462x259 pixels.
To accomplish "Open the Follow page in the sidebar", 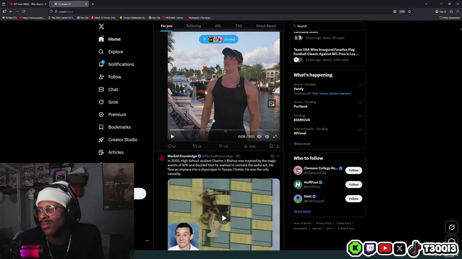I will pos(110,77).
